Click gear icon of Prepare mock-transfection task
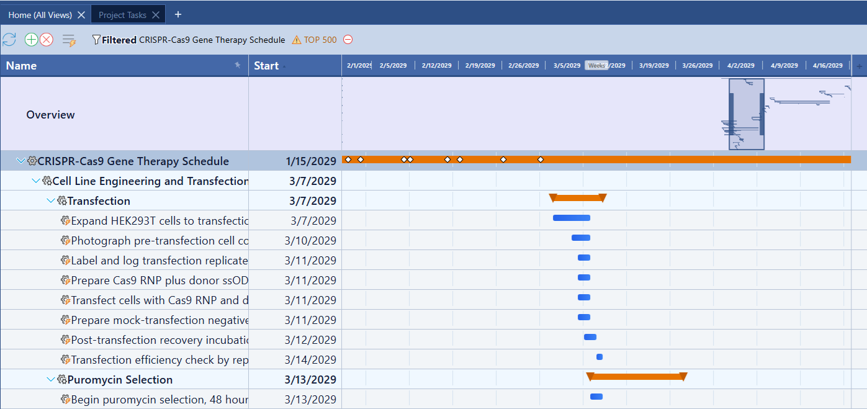 click(65, 320)
